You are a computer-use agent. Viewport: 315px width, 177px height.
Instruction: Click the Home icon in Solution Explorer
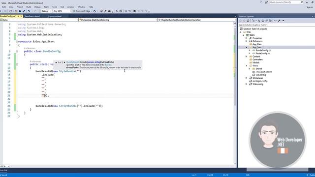click(248, 21)
